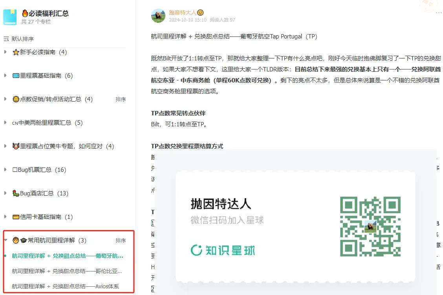
Task: Expand the 中美两舱里程票汇总 section
Action: [5, 122]
